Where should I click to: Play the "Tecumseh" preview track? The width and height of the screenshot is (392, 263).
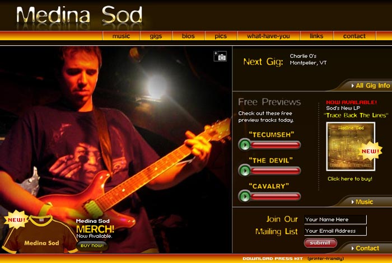tap(245, 145)
